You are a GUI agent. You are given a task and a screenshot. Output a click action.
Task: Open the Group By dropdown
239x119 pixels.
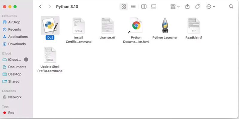coord(175,7)
